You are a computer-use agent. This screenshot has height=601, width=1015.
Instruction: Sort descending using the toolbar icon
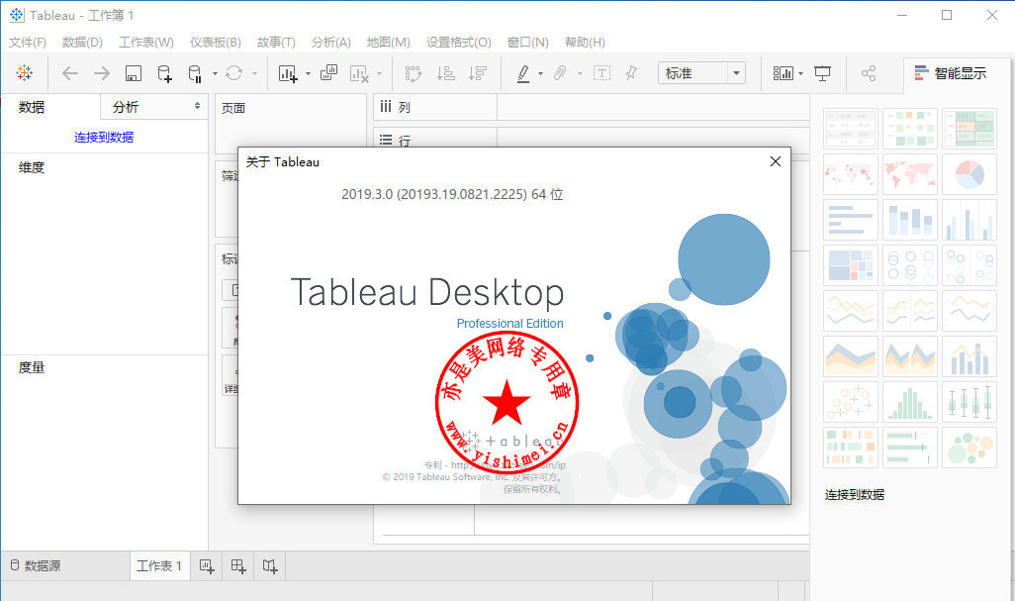point(478,73)
